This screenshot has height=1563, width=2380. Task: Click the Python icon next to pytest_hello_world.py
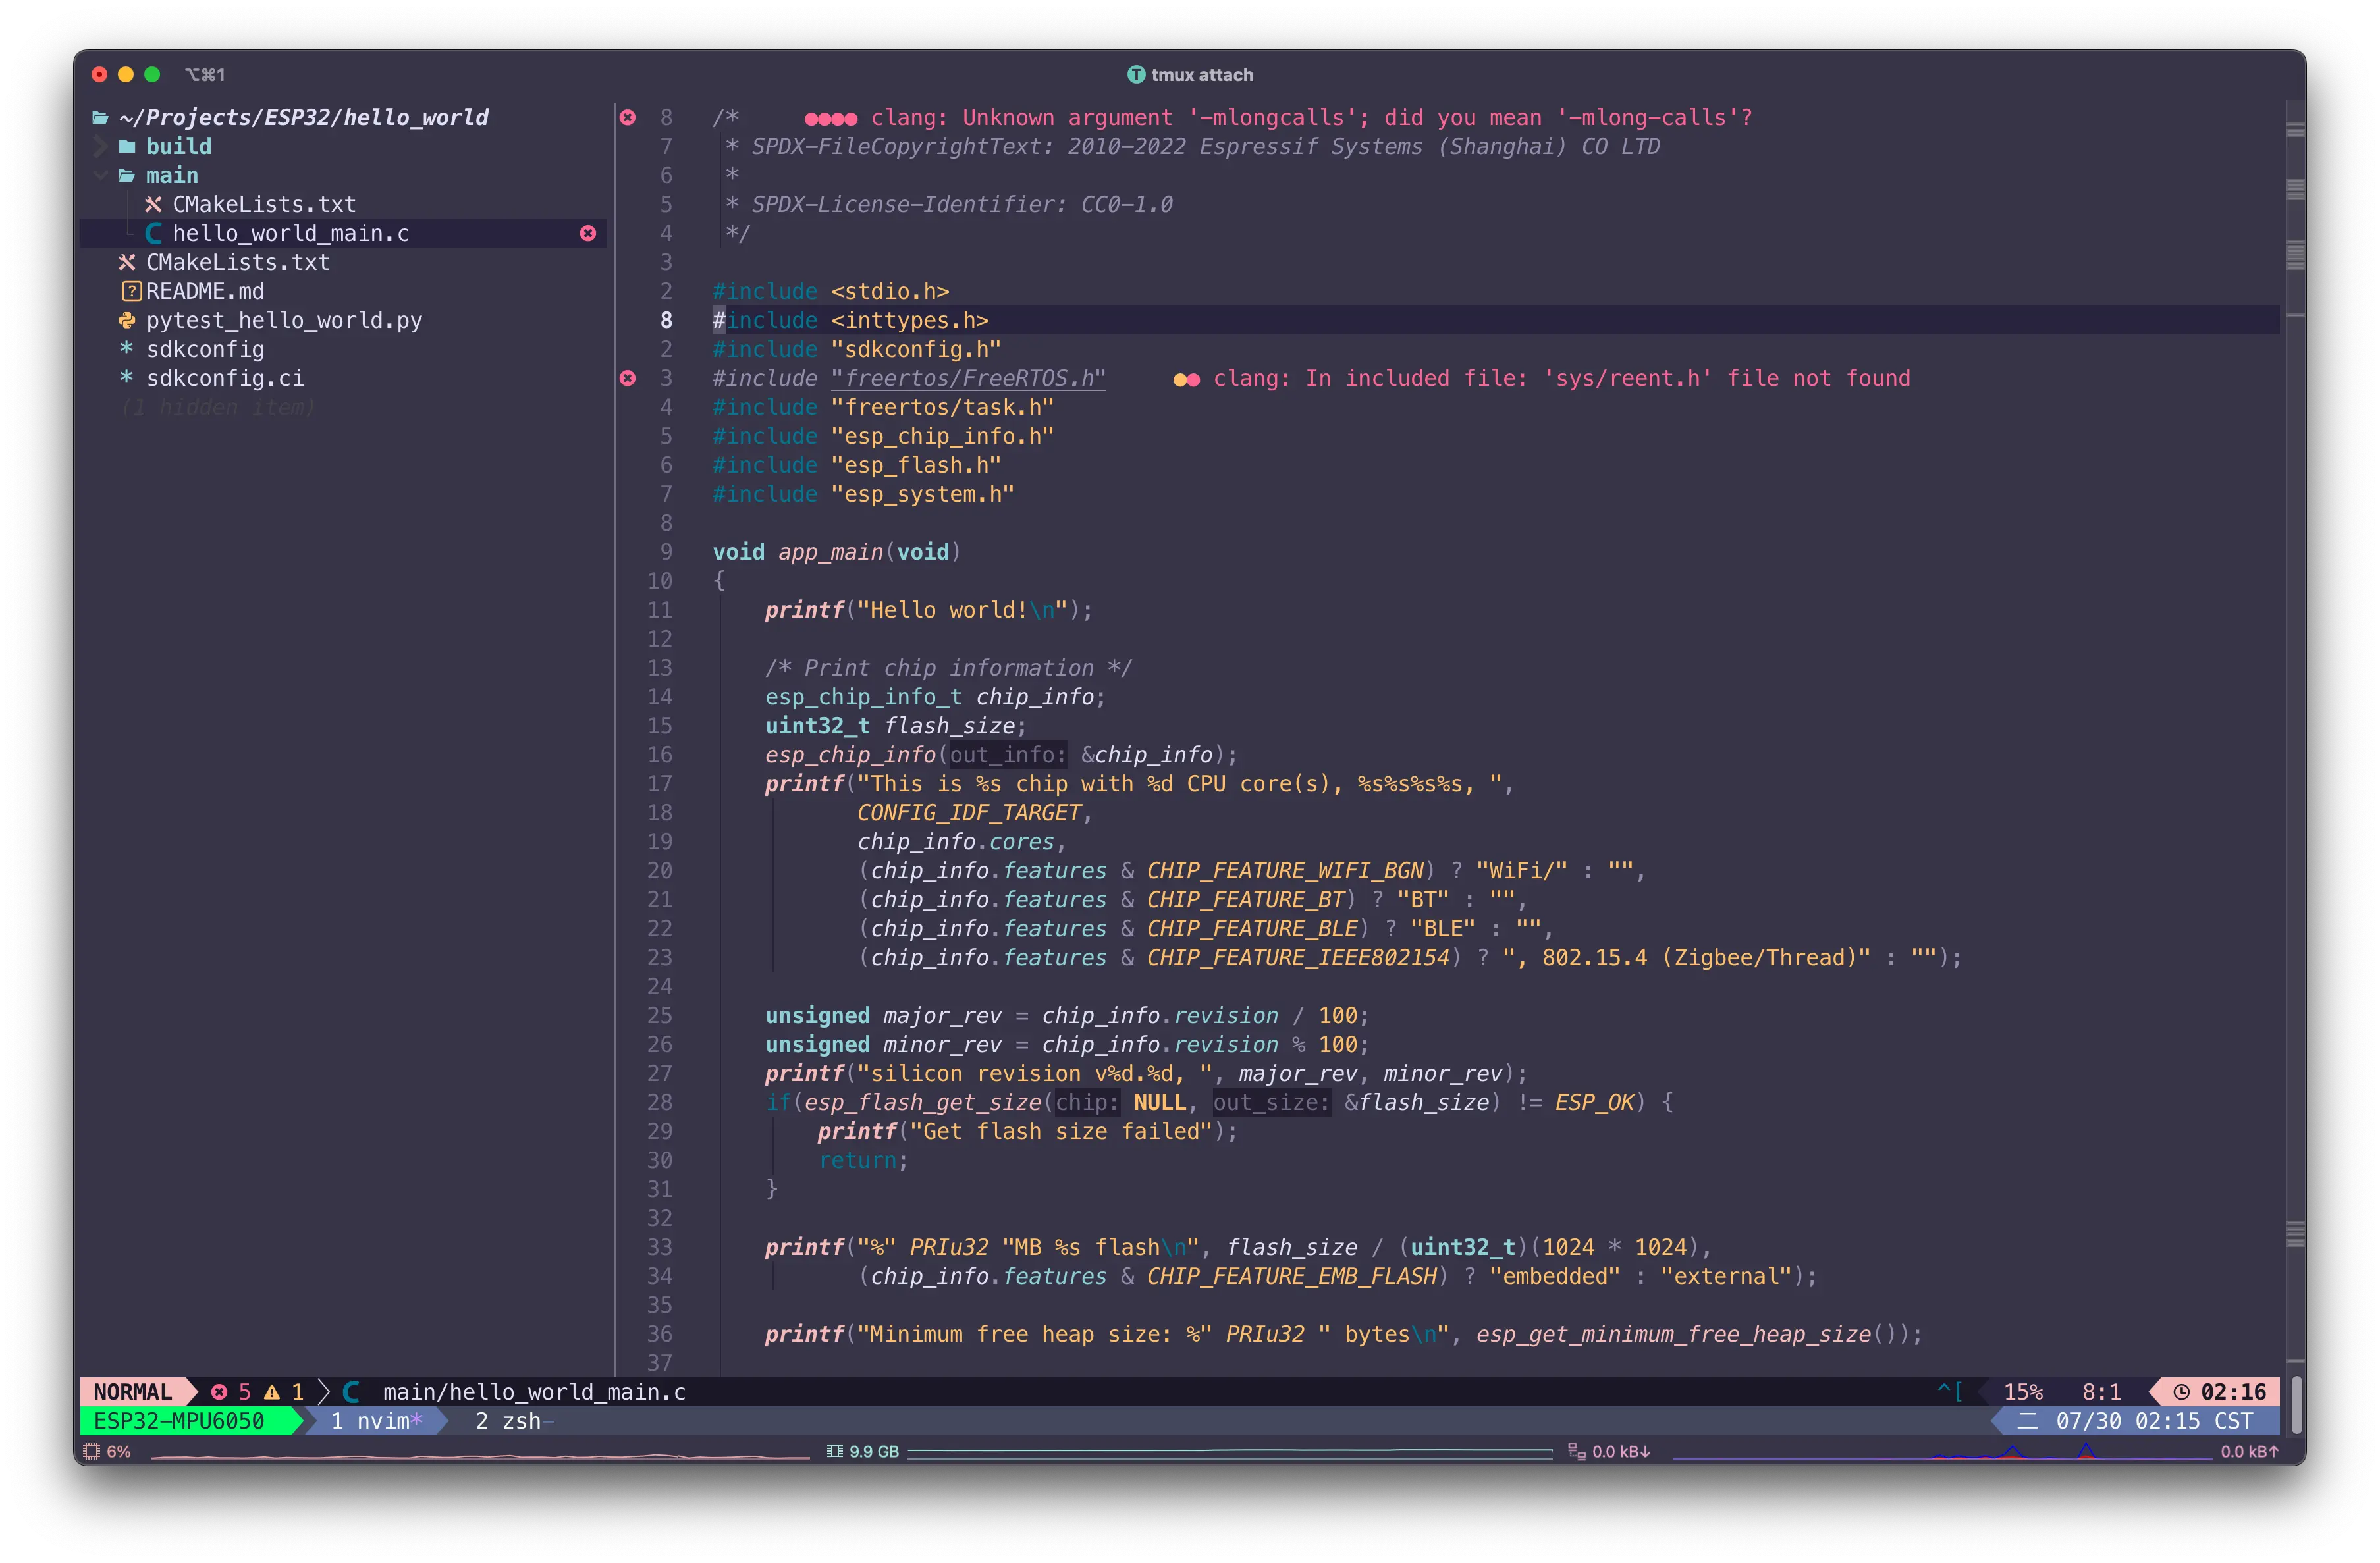coord(127,320)
